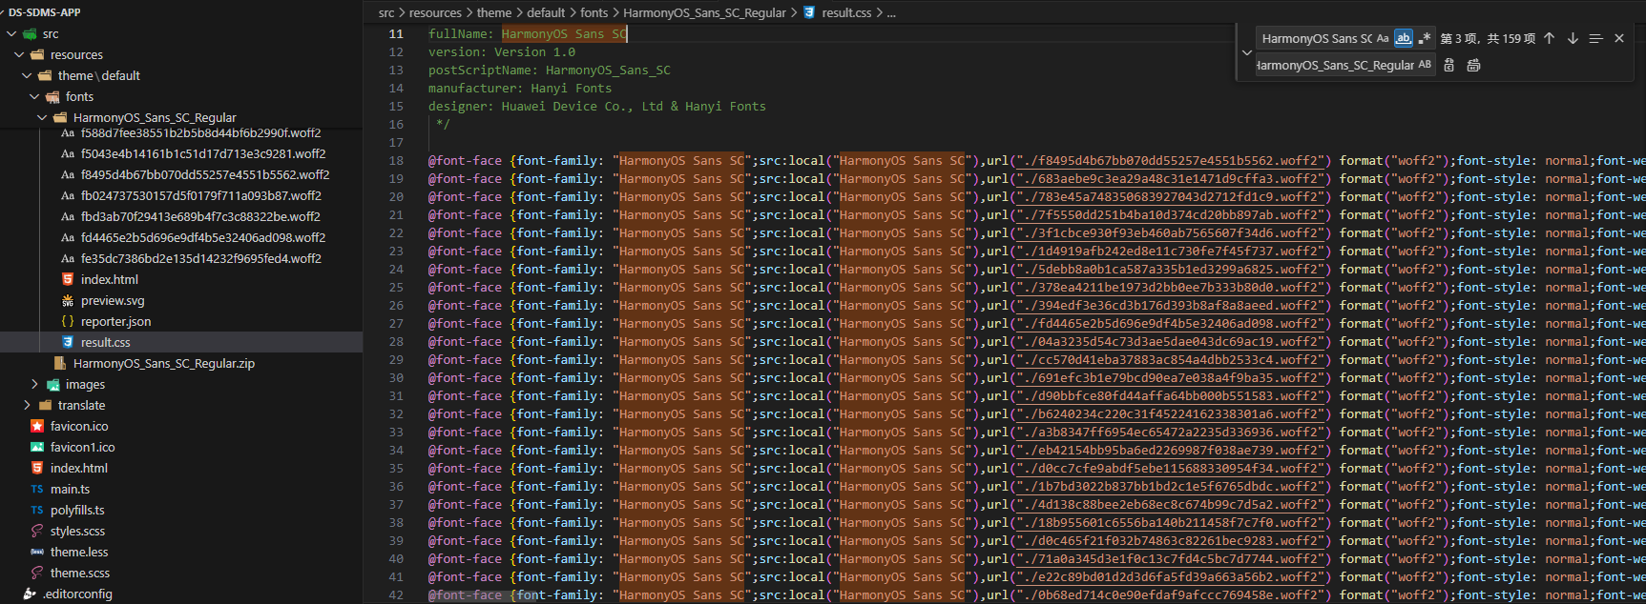Open fbd3ab70f29413e689b4f7c3c88322be.woff2 file
Screen dimensions: 1646x604
click(x=200, y=216)
